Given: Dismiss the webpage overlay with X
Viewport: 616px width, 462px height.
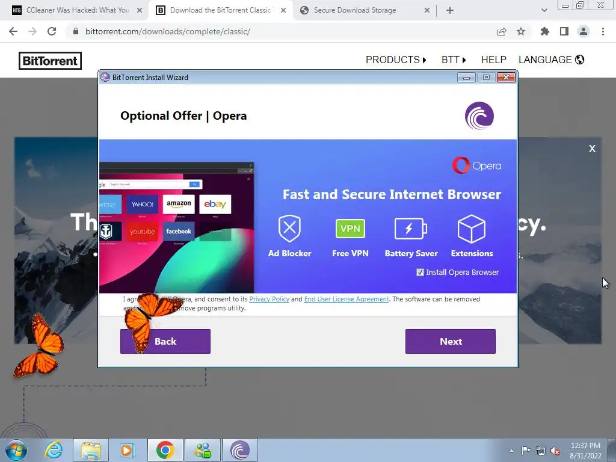Looking at the screenshot, I should [592, 149].
